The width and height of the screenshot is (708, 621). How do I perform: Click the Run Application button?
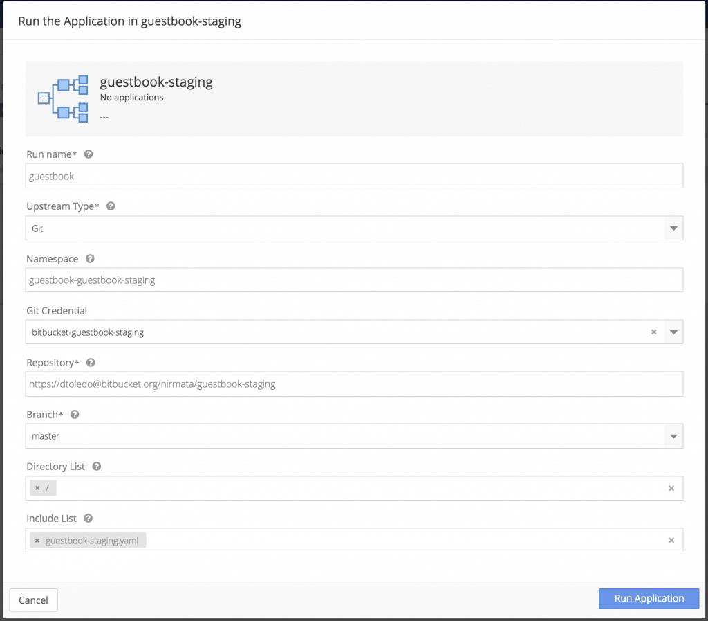tap(649, 598)
